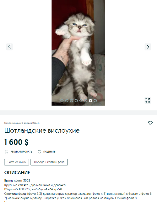Click the Шотландские вислоухие listing title

coord(42,130)
